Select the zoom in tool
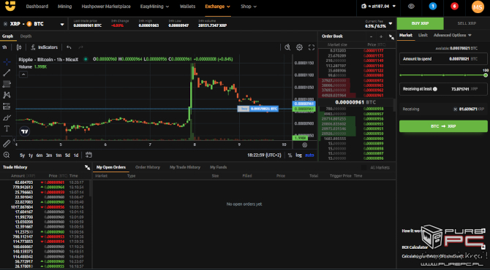Viewport: 490px width, 270px height. click(7, 155)
